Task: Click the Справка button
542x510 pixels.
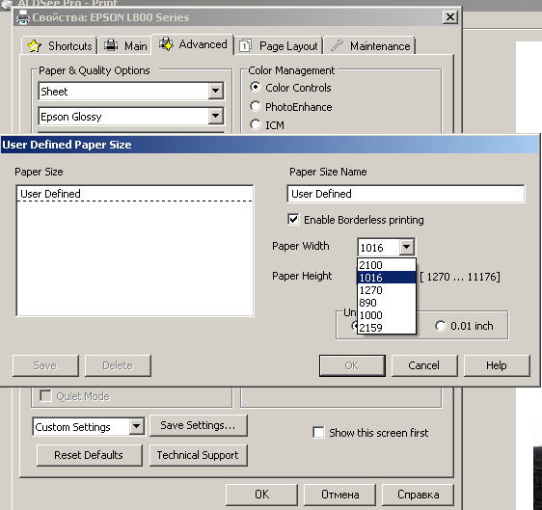Action: 418,495
